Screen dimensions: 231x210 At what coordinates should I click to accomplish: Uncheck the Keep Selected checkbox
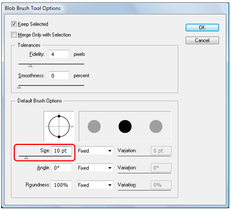tap(14, 24)
